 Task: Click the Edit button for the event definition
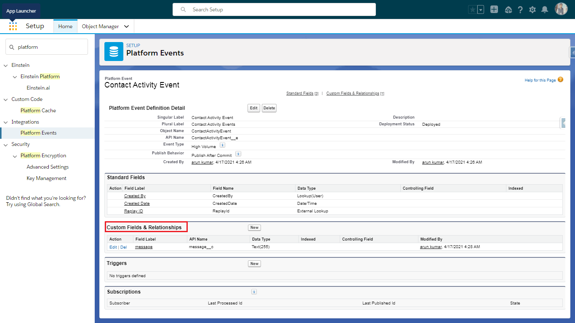[254, 108]
